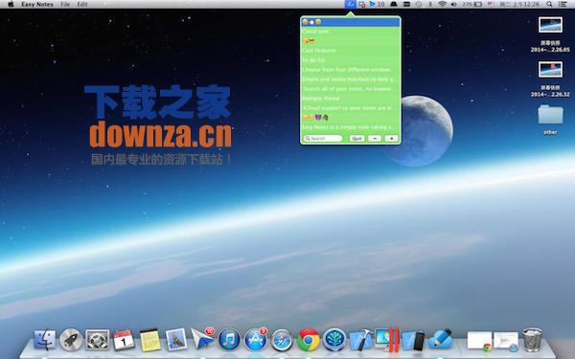
Task: Open the File menu
Action: coord(65,5)
